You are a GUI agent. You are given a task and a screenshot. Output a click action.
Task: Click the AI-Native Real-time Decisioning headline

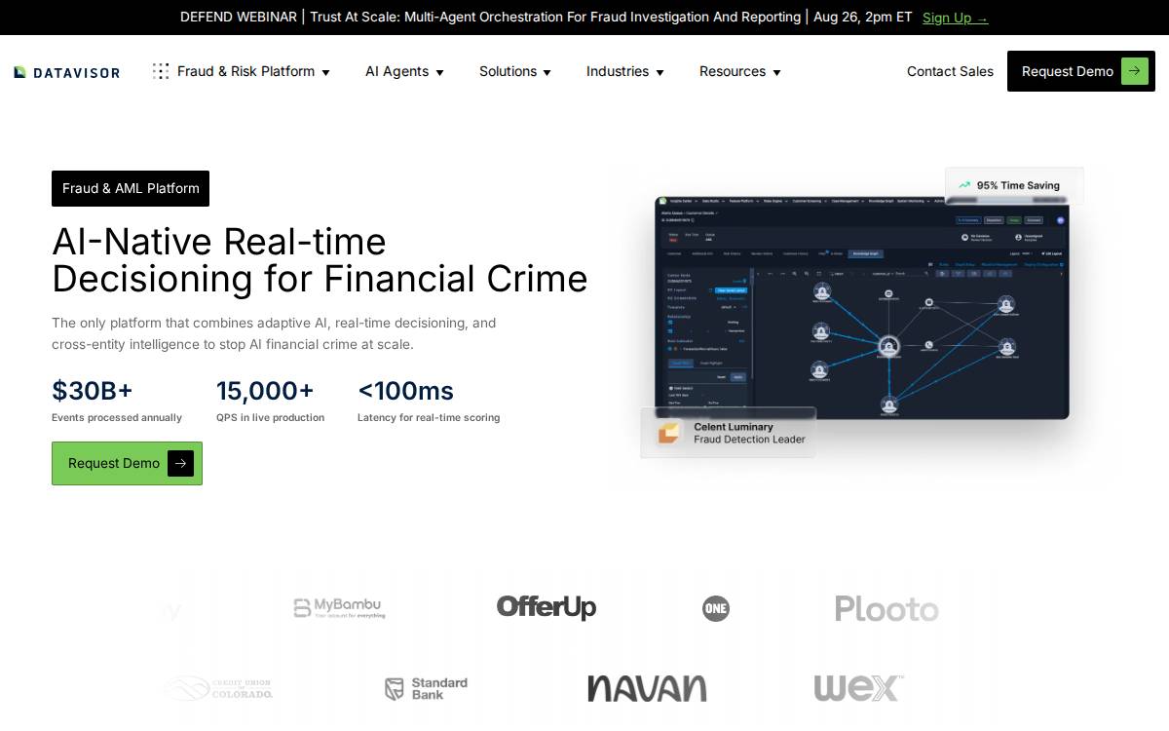[x=320, y=259]
